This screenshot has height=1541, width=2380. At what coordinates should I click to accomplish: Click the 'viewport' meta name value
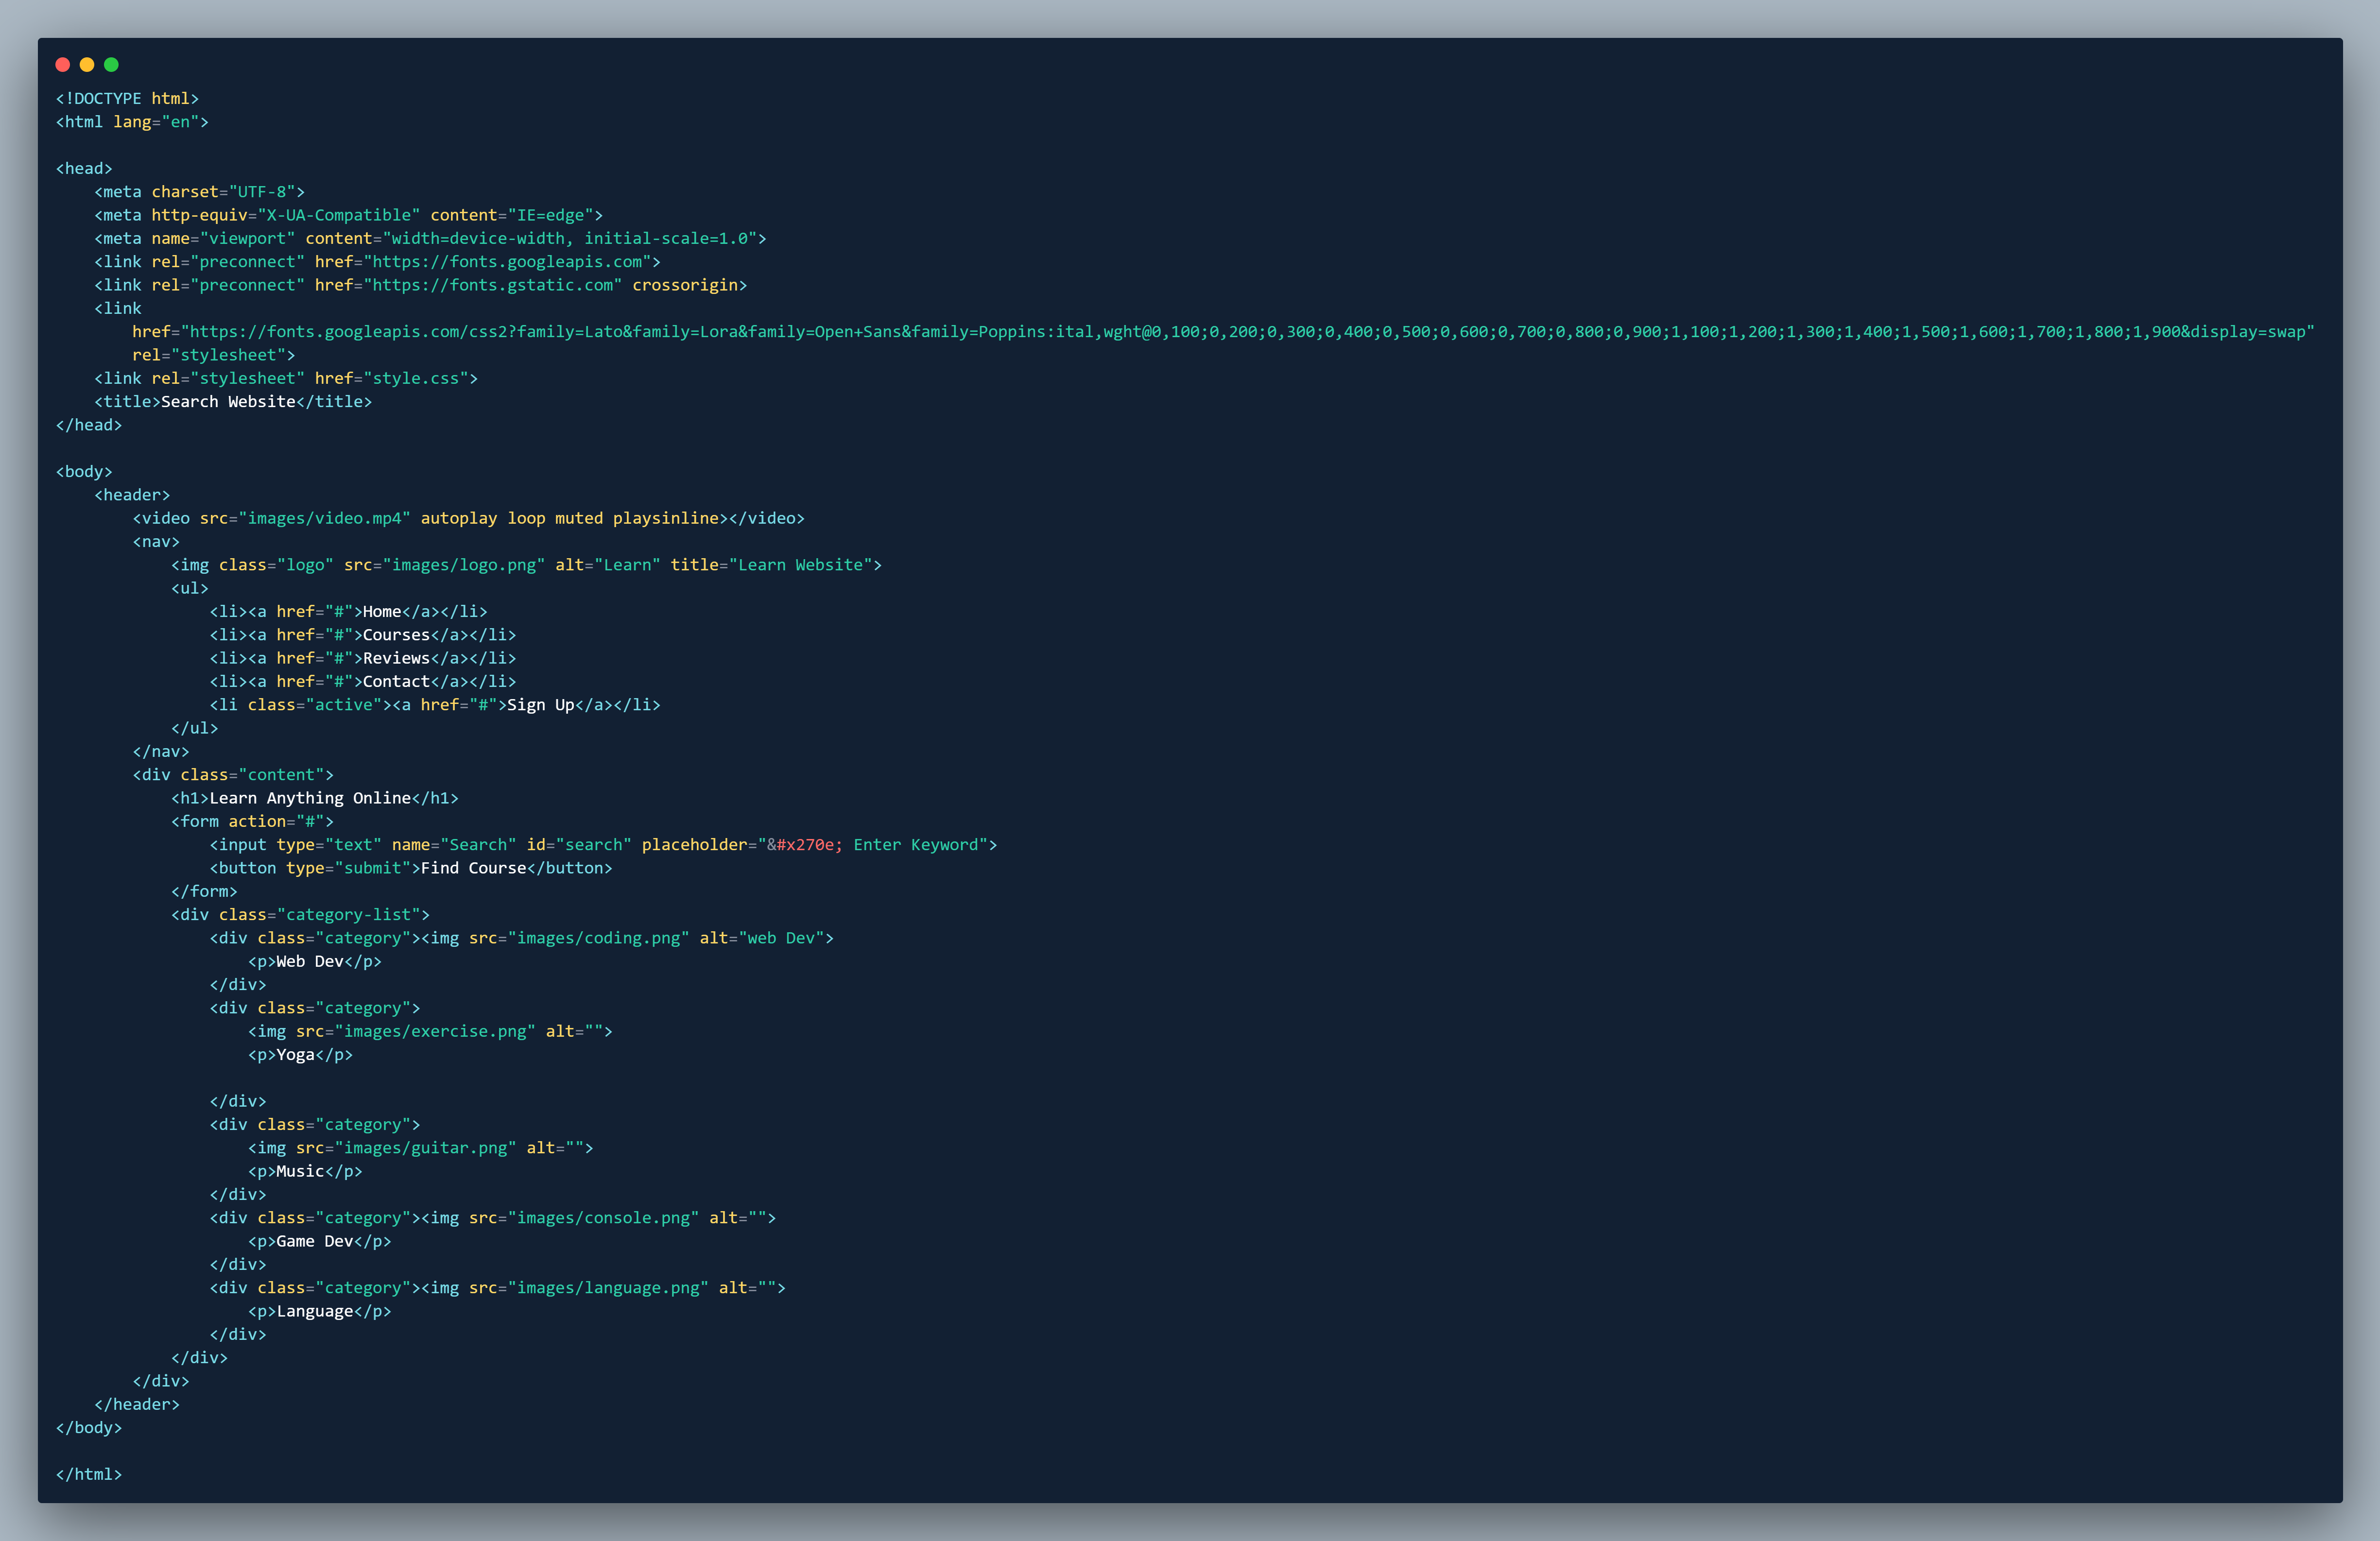pos(247,239)
